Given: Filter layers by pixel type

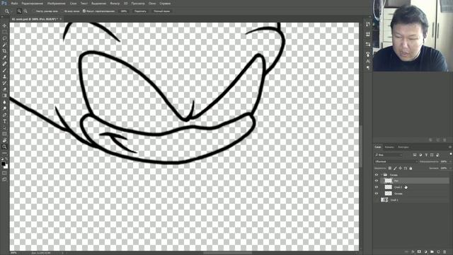Looking at the screenshot, I should [415, 155].
